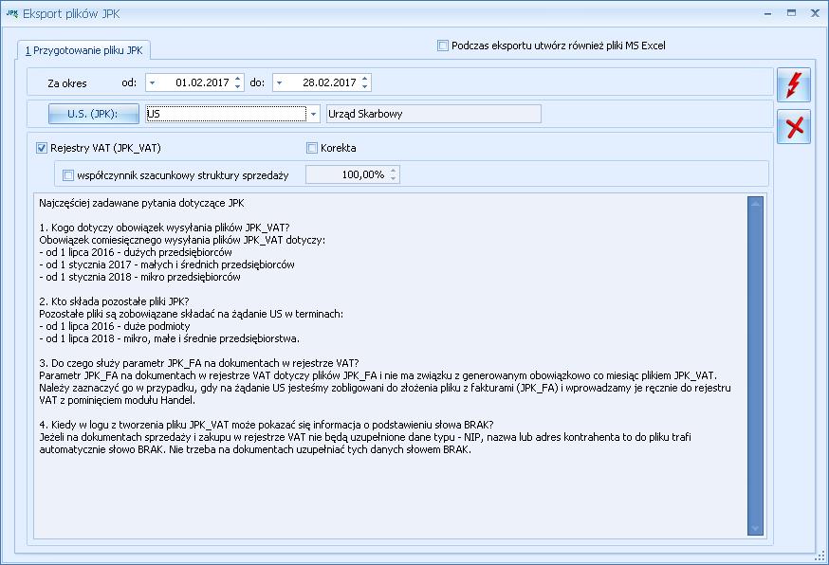Click the 'Za okres' label
Image resolution: width=829 pixels, height=565 pixels.
tap(67, 83)
